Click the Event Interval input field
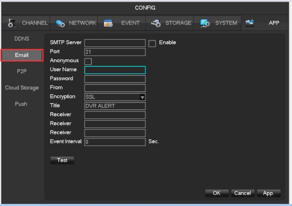Viewport: 292px width, 206px height. pyautogui.click(x=115, y=142)
